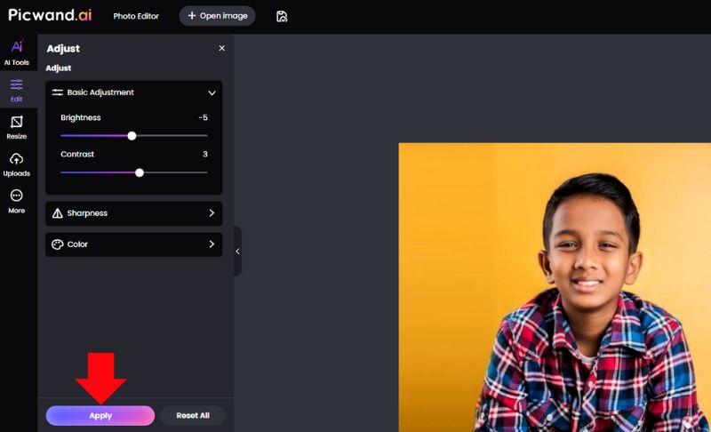Open the AI Tools sidebar panel
This screenshot has width=711, height=432.
click(x=16, y=52)
